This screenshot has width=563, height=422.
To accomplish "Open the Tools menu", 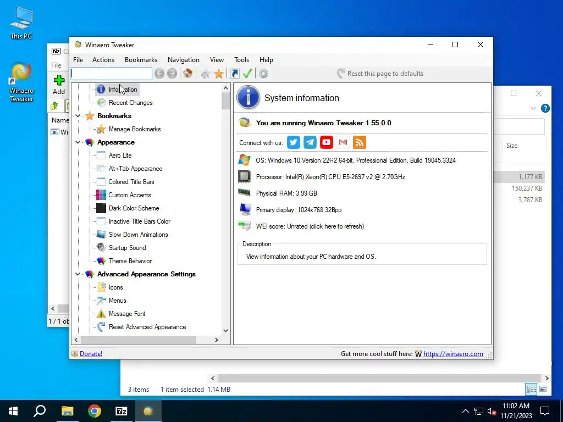I will coord(242,60).
